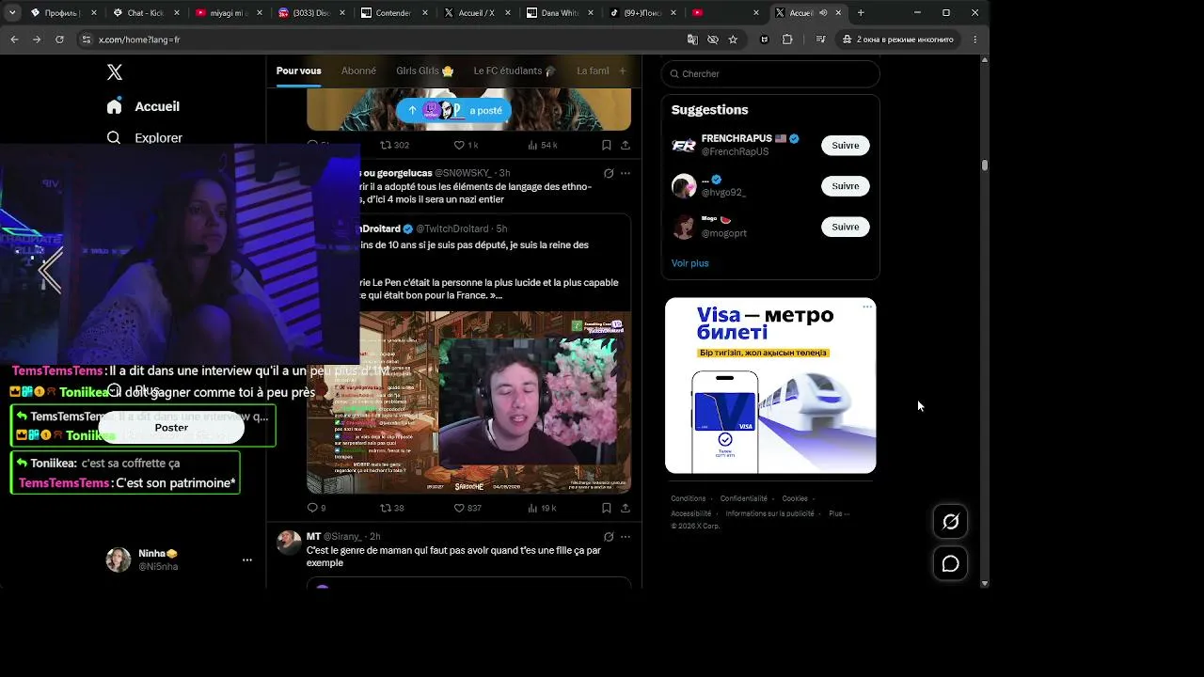Viewport: 1204px width, 677px height.
Task: Bookmark the post with 54 k views
Action: click(607, 145)
